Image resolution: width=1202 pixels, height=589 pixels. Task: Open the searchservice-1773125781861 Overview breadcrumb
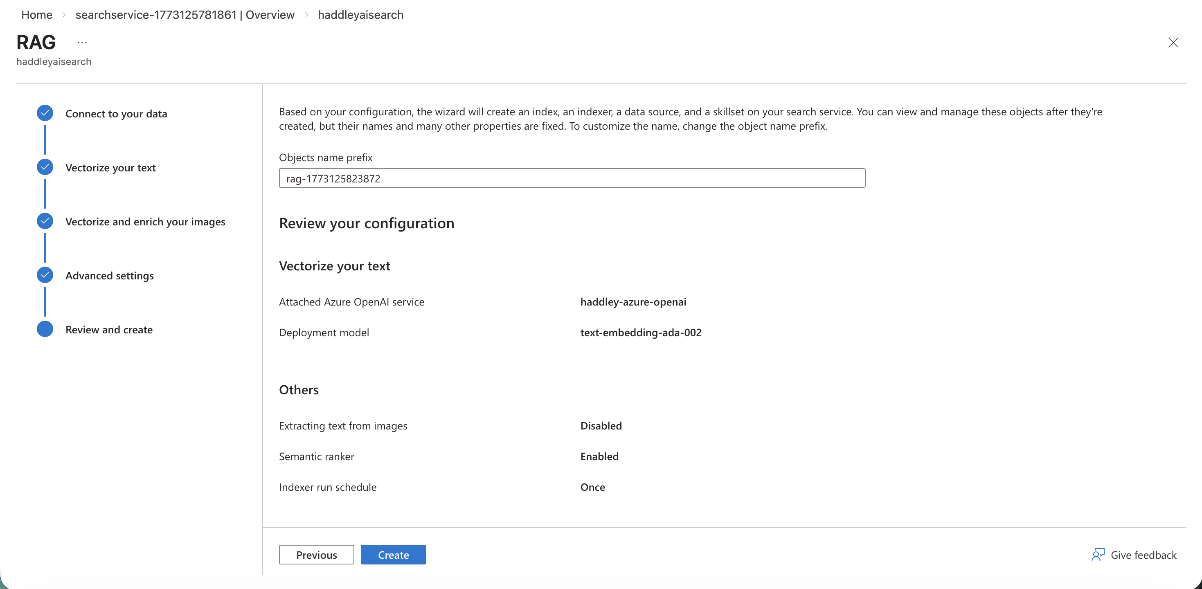pos(185,14)
